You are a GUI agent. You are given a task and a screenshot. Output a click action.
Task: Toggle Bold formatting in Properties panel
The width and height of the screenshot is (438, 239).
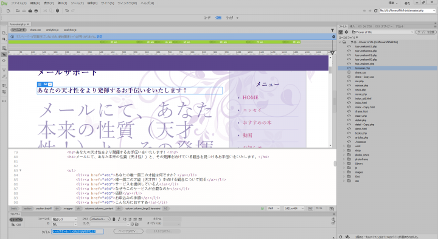(x=114, y=219)
